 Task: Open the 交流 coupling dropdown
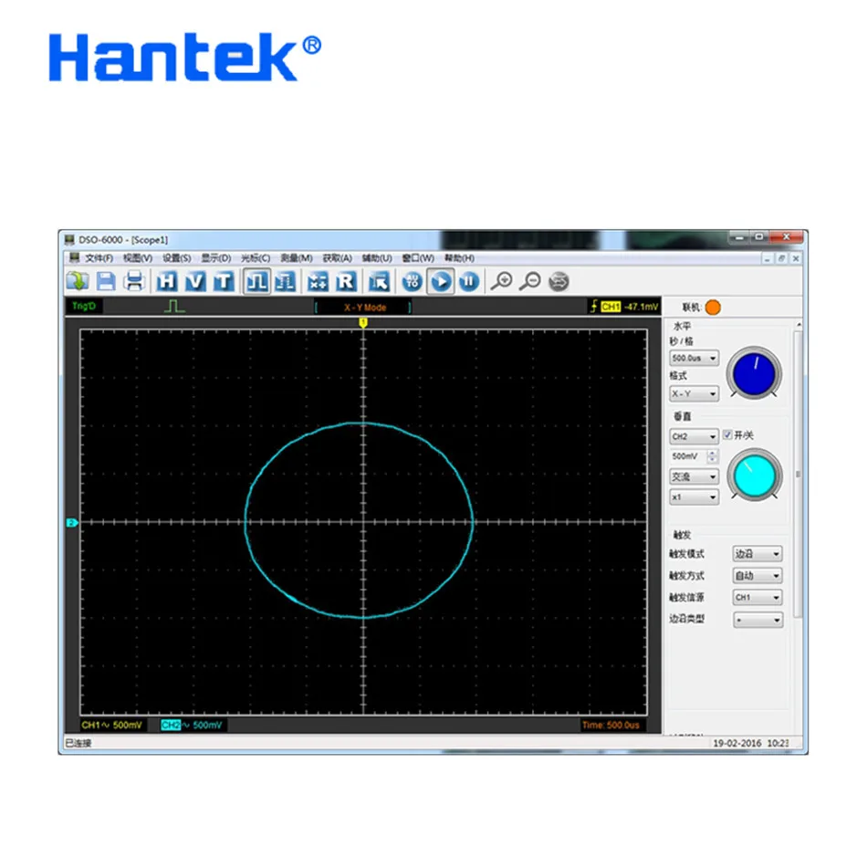click(695, 476)
